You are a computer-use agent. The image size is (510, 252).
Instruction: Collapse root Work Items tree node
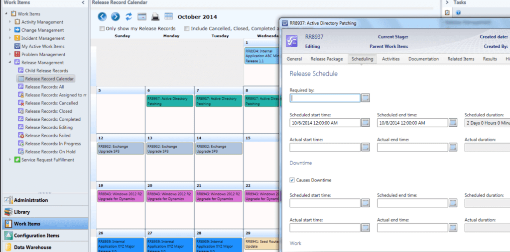click(x=6, y=13)
